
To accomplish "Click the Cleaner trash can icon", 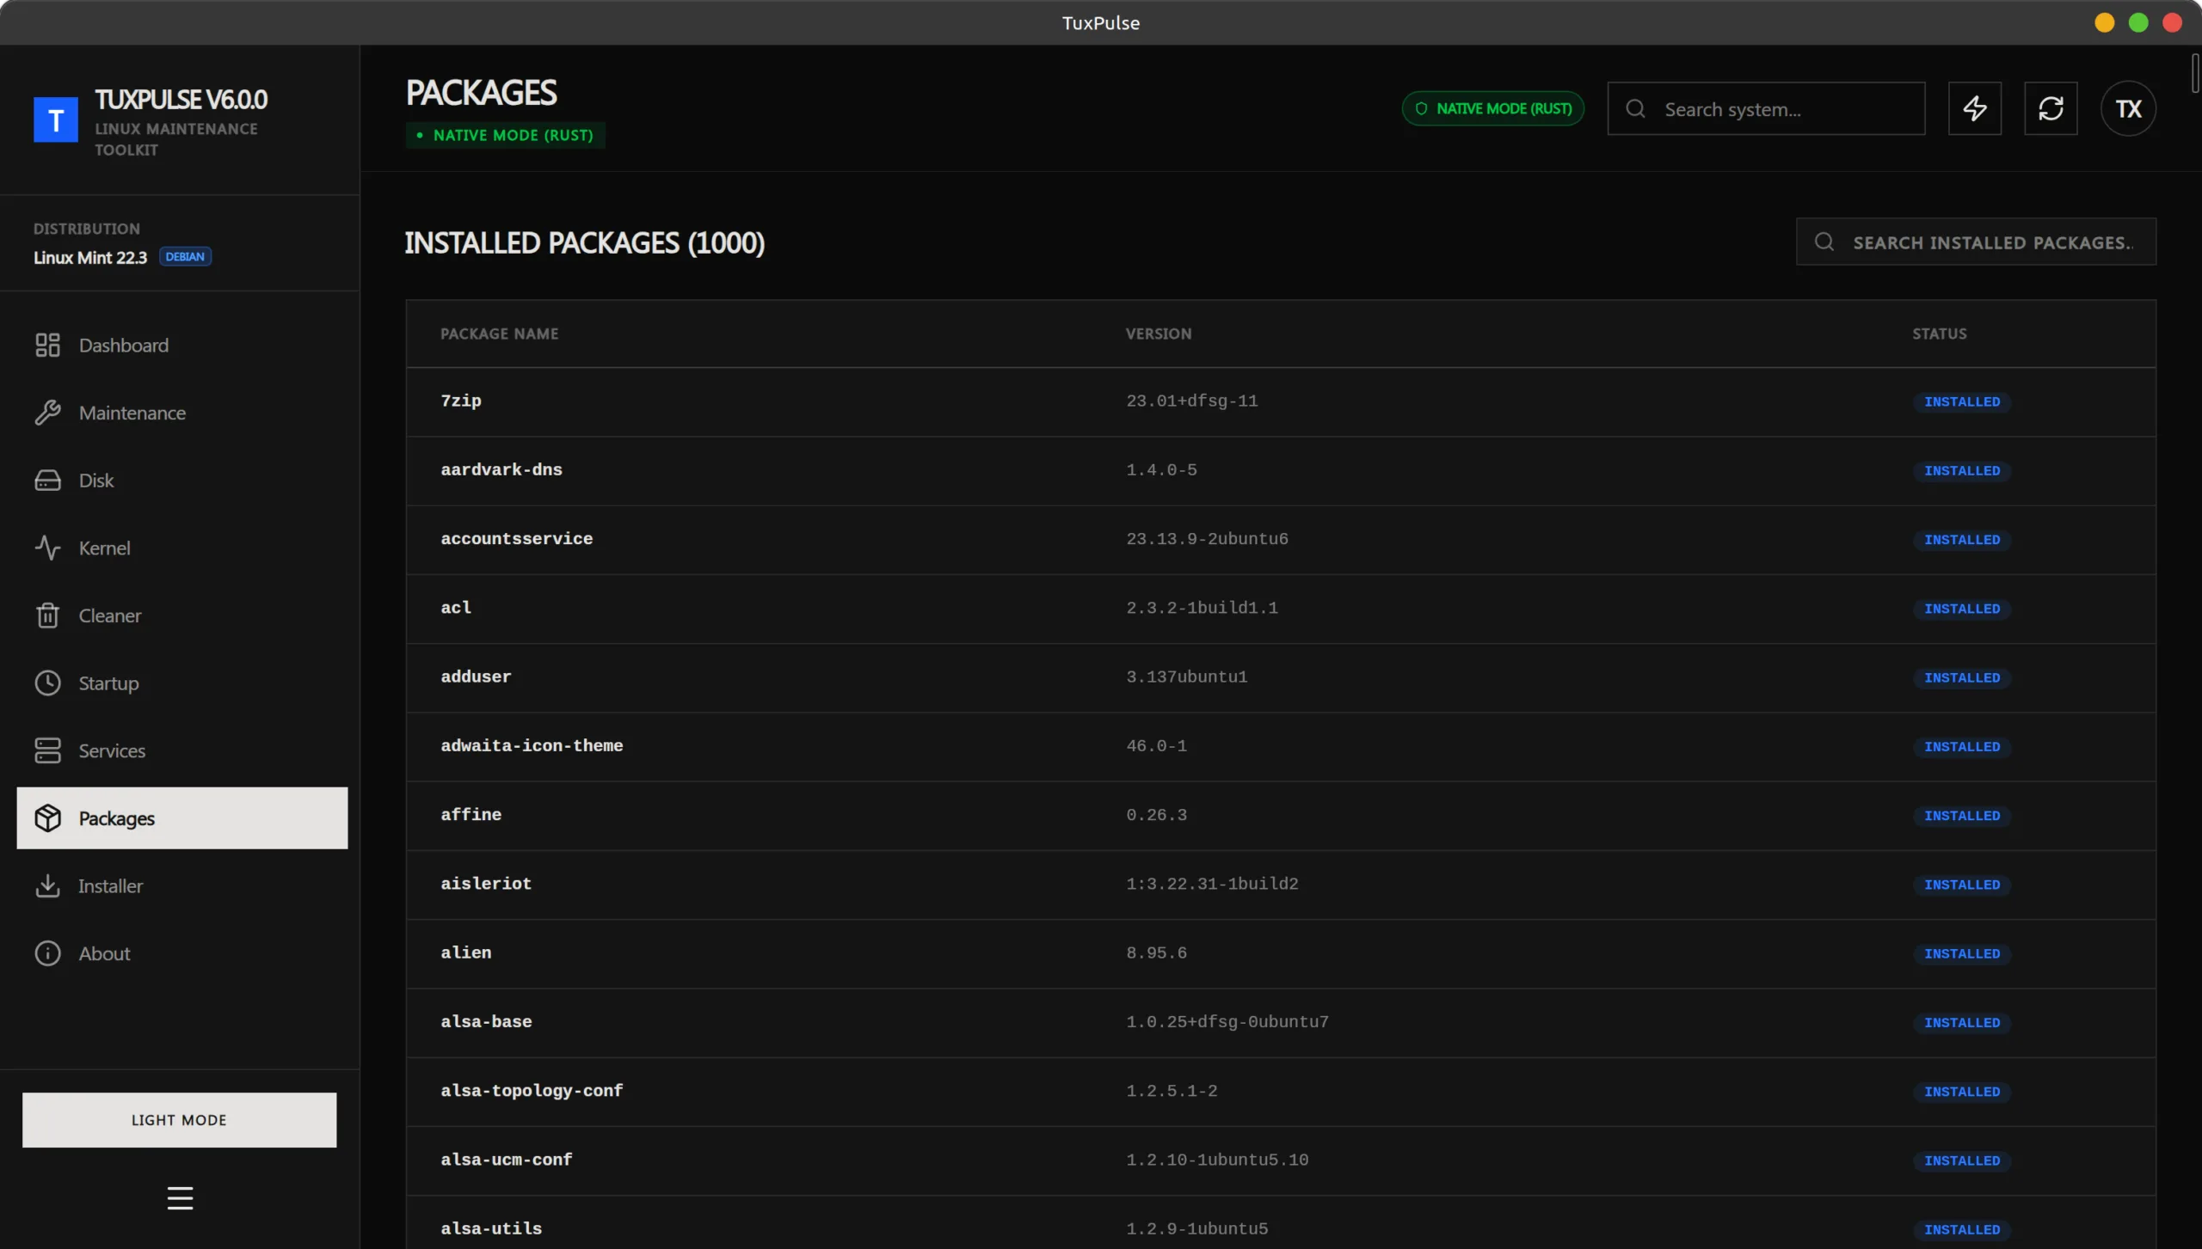I will coord(47,615).
